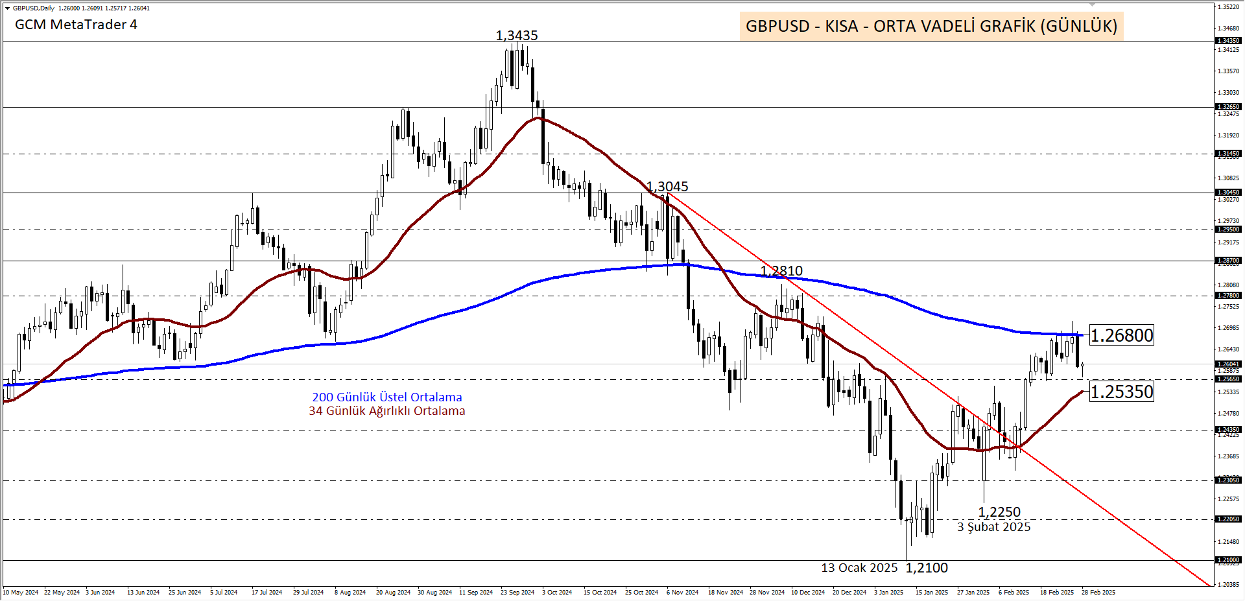Click the 3 Jan 2025 date on the time axis
Screen dimensions: 1245x601
tap(888, 593)
